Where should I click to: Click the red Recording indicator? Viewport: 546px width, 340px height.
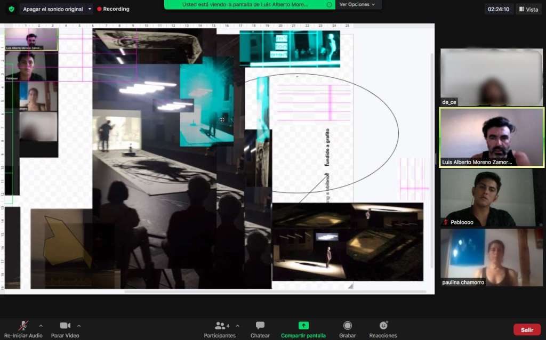[x=113, y=9]
